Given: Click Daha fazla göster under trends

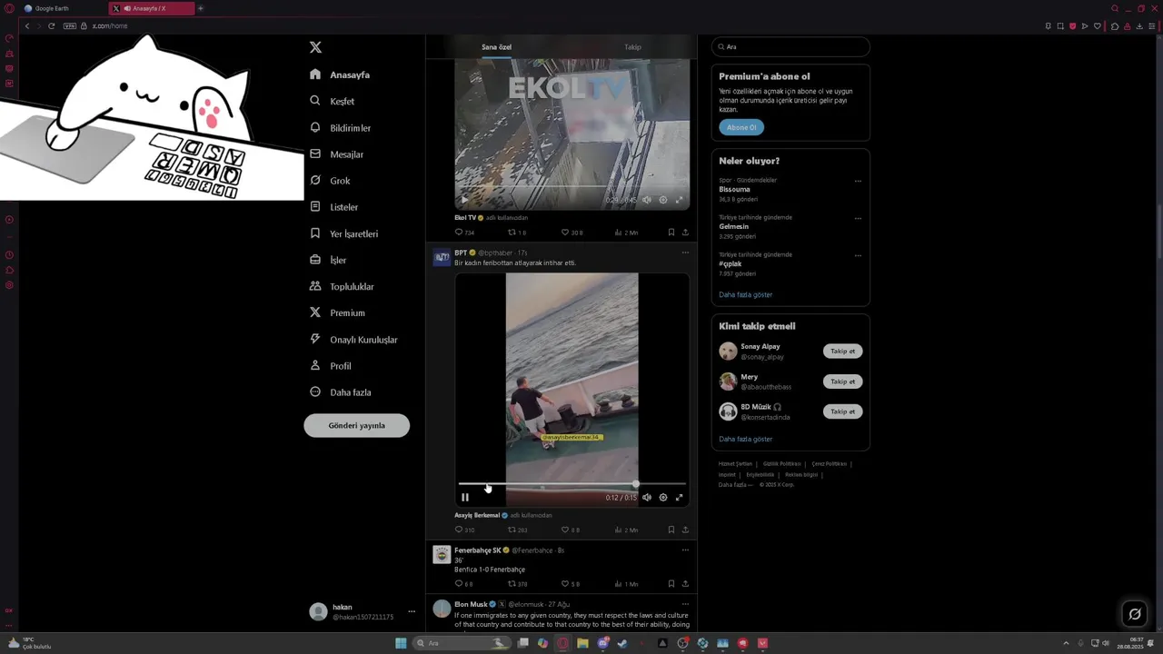Looking at the screenshot, I should (x=746, y=294).
